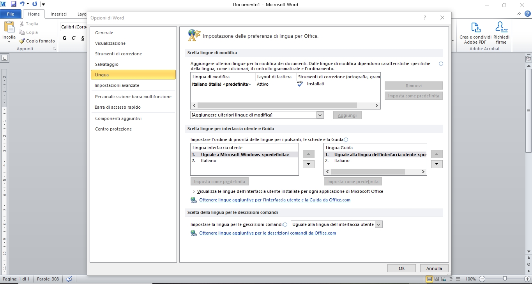Viewport: 532px width, 284px height.
Task: Open the File tab
Action: pyautogui.click(x=11, y=14)
